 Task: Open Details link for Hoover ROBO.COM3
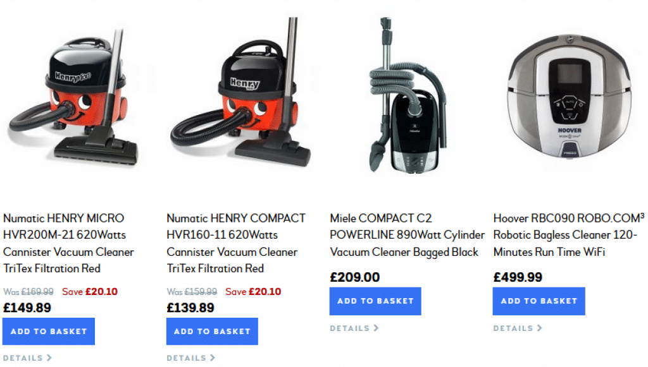tap(518, 328)
